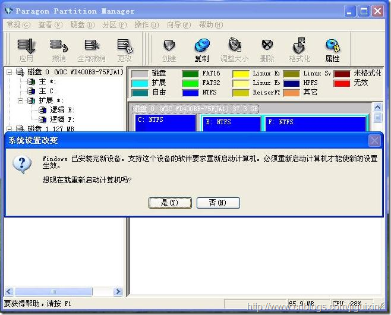Click the 磁盘 0 header in disk map
Screen dimensions: 391x315
(195, 109)
